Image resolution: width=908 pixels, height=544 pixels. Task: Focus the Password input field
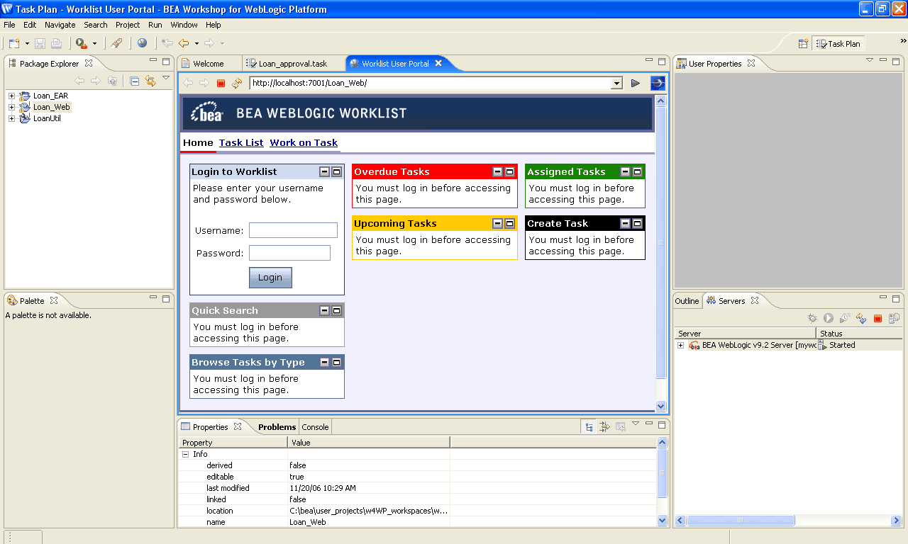click(x=289, y=253)
